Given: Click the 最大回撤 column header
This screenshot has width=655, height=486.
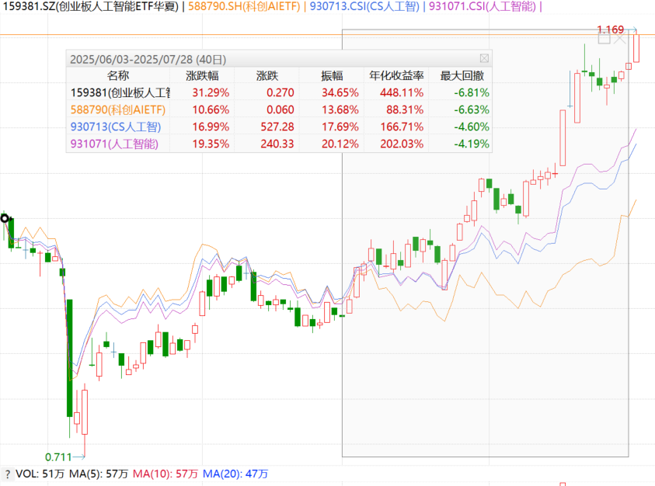Looking at the screenshot, I should click(x=462, y=75).
